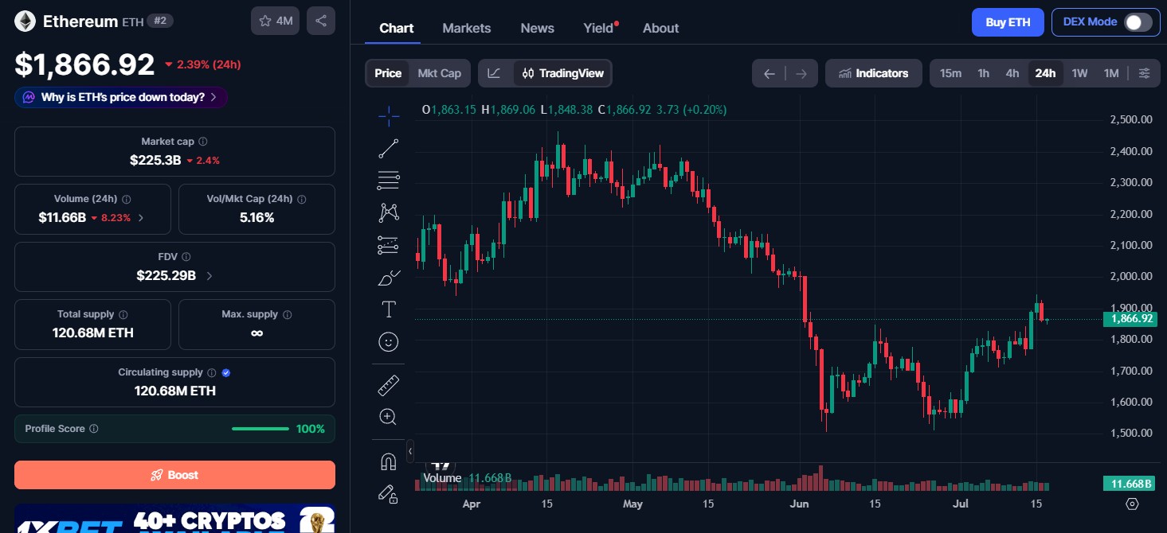Open Indicators menu
Viewport: 1167px width, 533px height.
click(874, 73)
